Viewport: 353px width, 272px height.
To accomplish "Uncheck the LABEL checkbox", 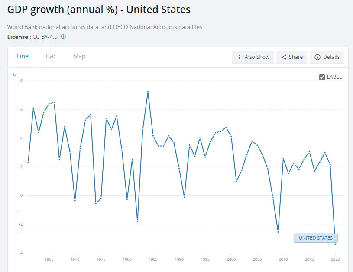I will (x=322, y=77).
